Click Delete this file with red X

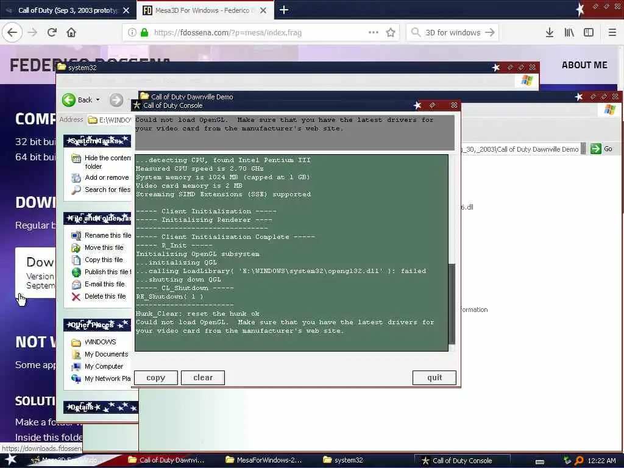tap(99, 297)
